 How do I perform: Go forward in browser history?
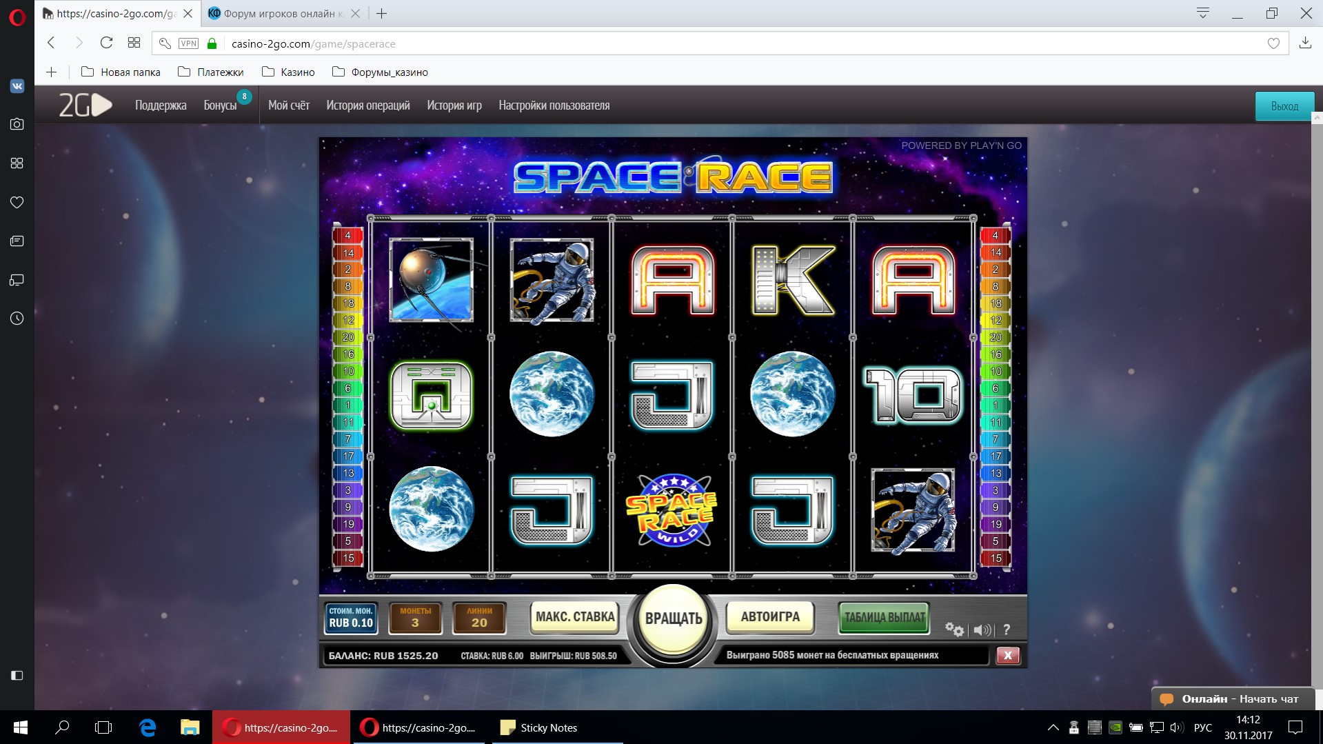tap(79, 43)
